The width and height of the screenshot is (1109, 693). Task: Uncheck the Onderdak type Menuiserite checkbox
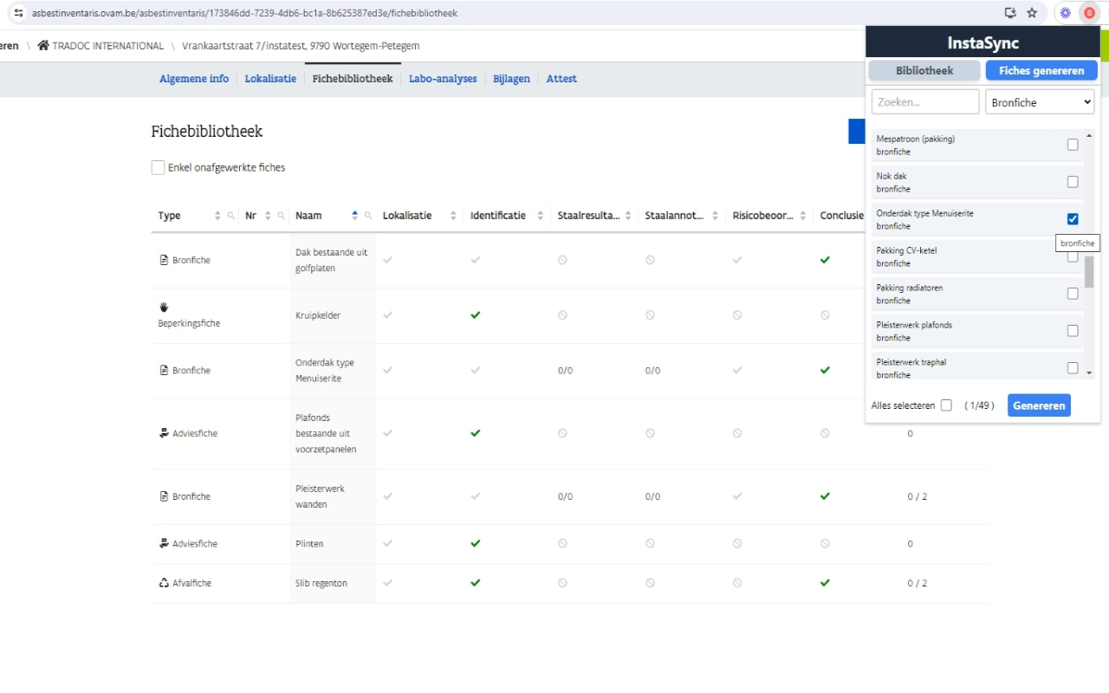pos(1073,219)
